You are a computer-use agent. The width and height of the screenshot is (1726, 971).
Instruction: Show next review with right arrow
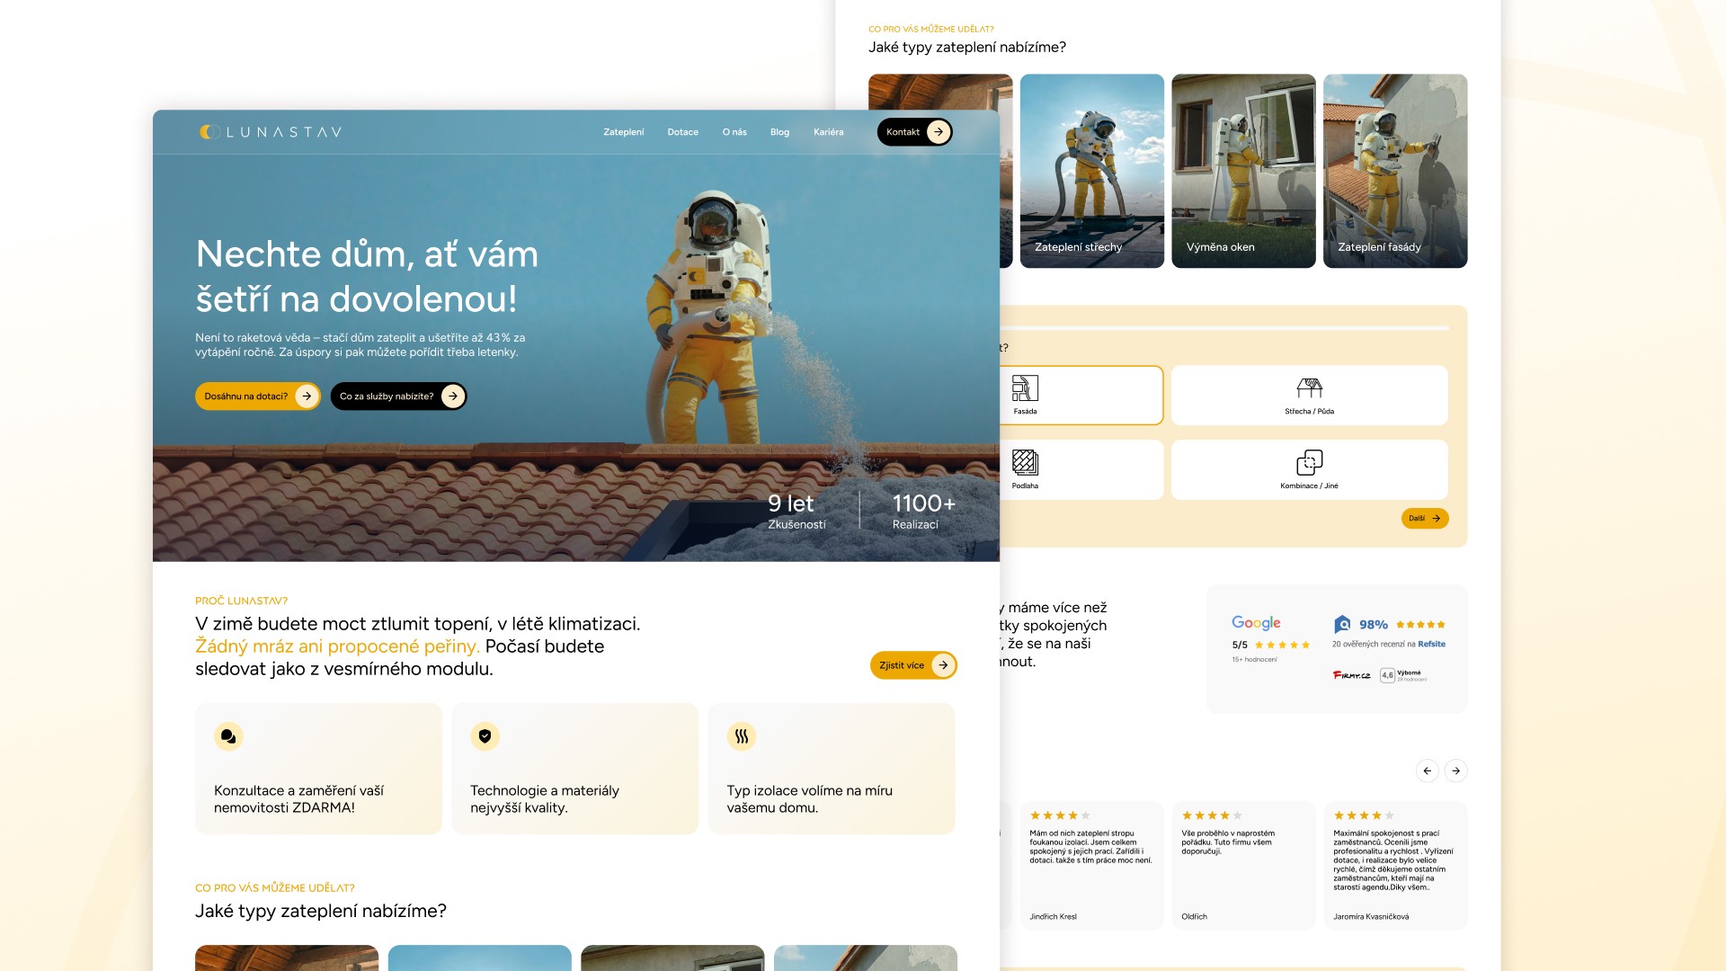(x=1456, y=771)
